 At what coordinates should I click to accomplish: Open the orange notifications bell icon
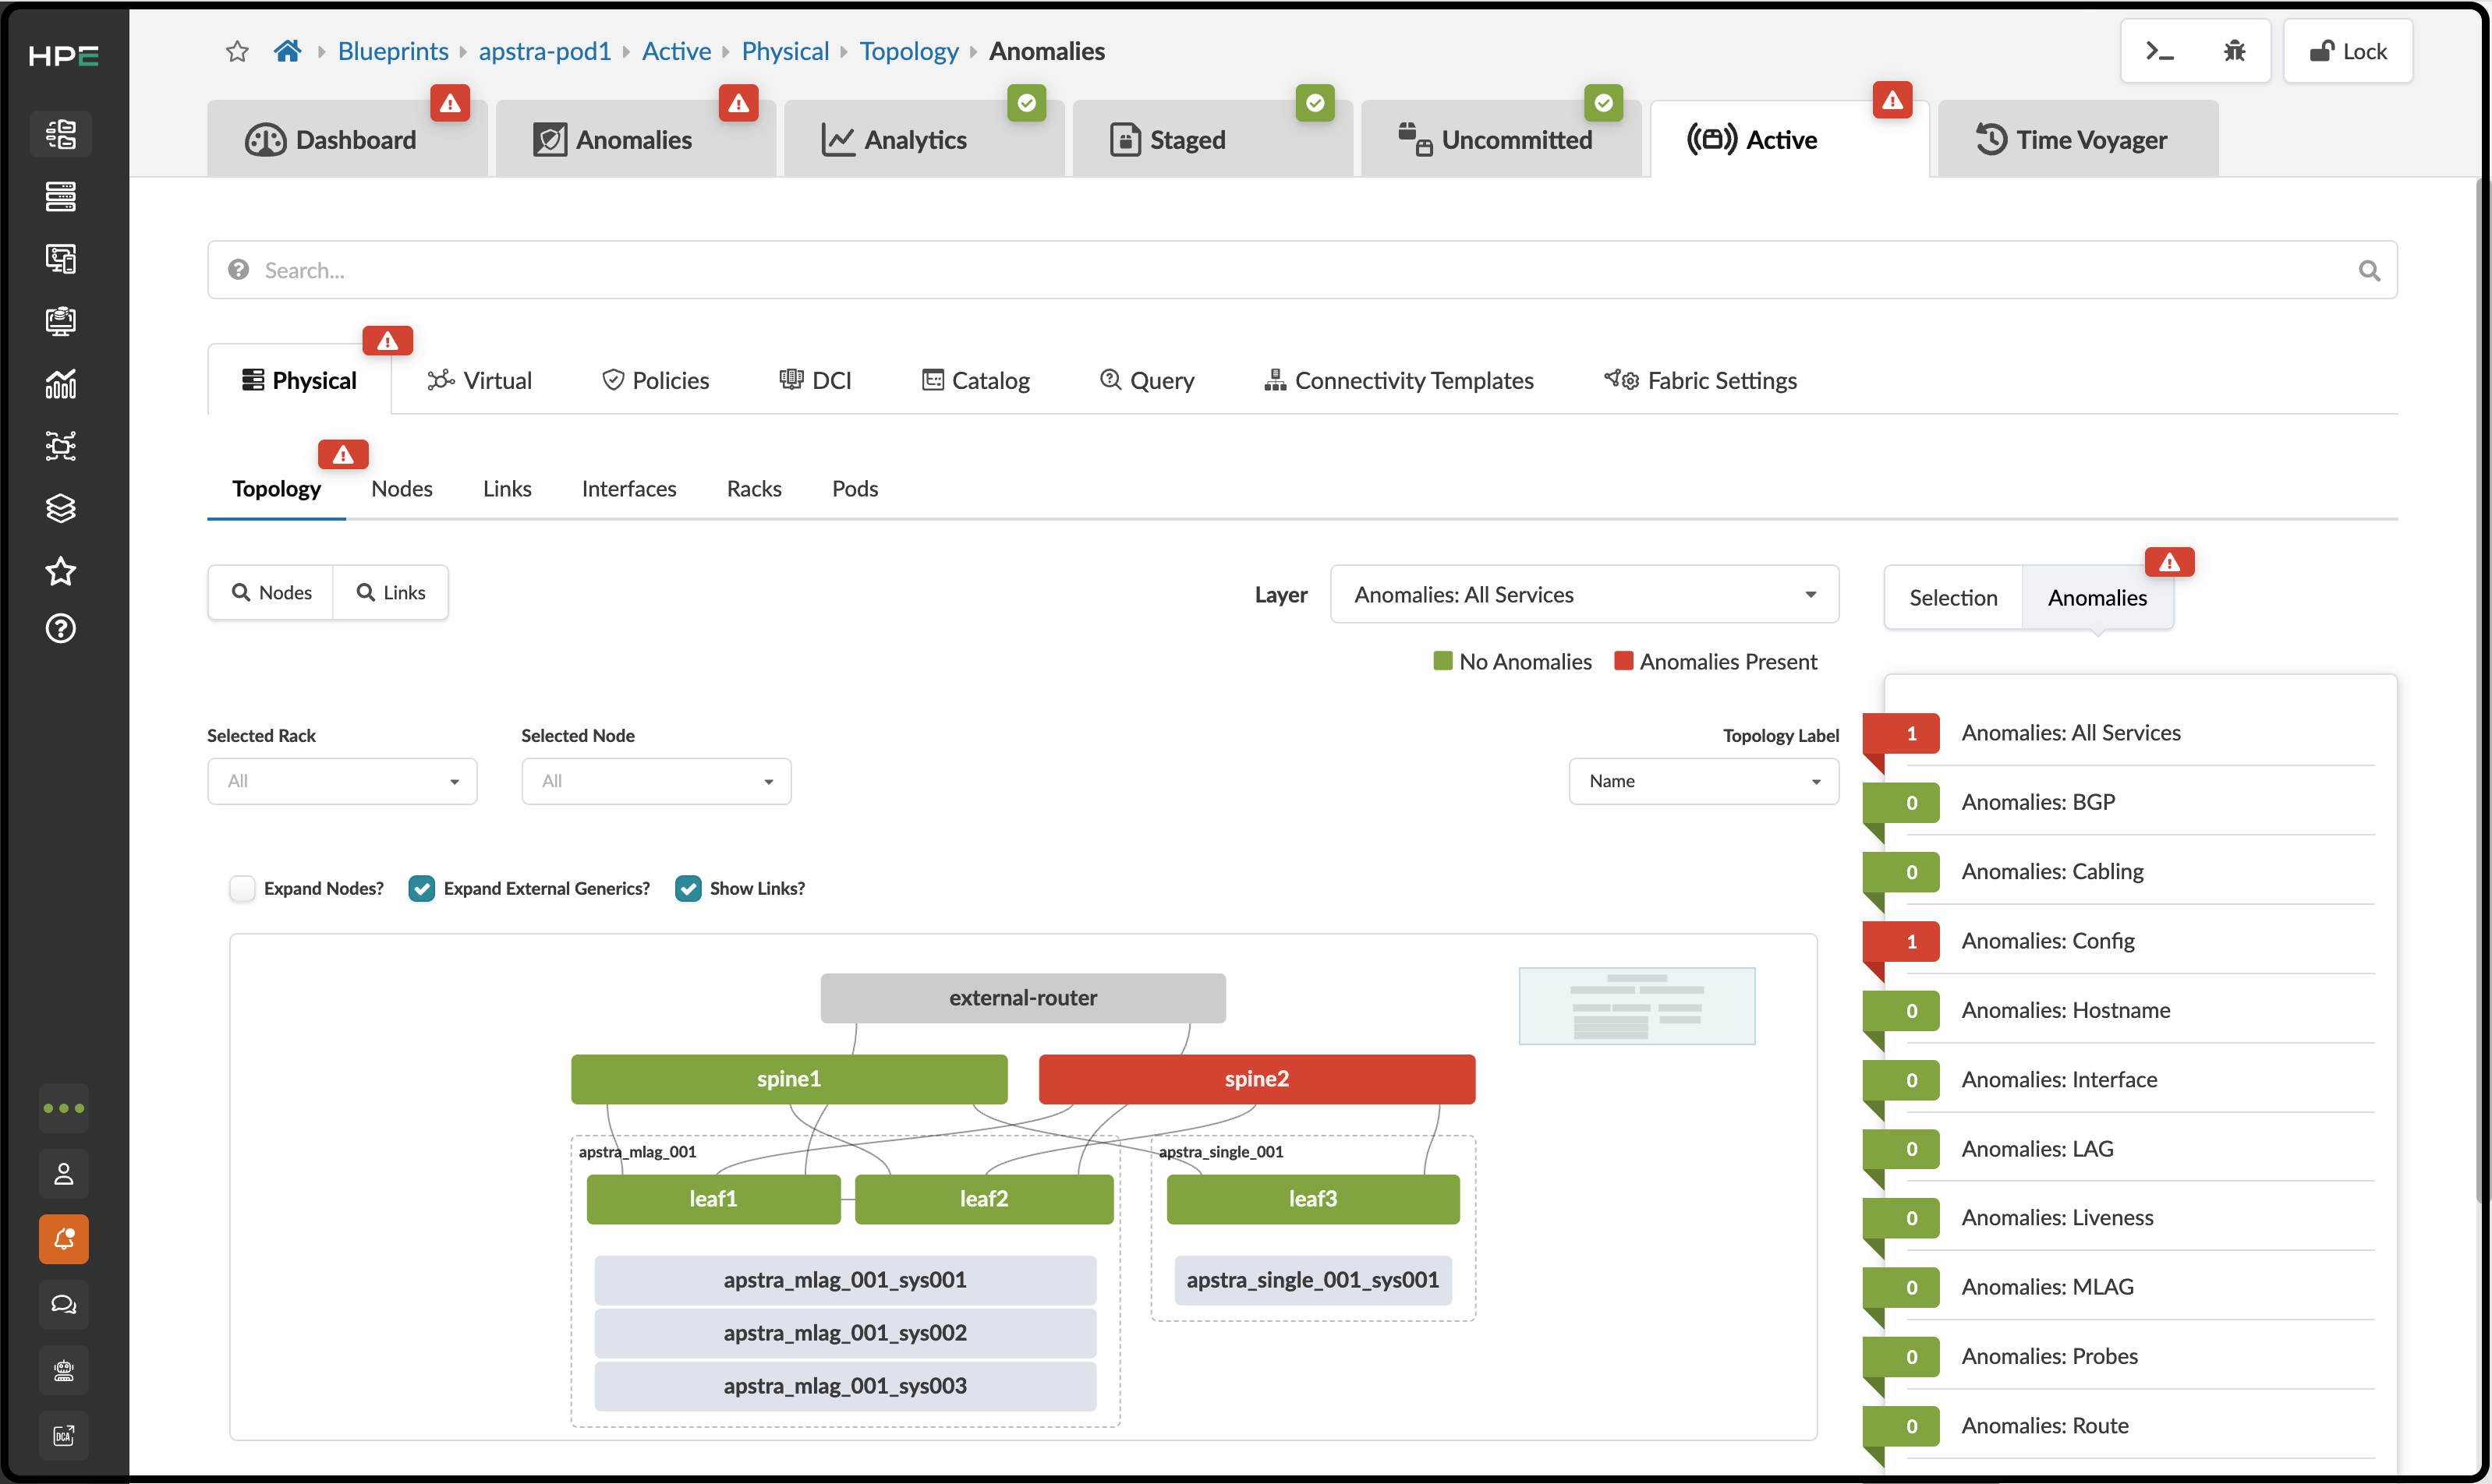(64, 1239)
